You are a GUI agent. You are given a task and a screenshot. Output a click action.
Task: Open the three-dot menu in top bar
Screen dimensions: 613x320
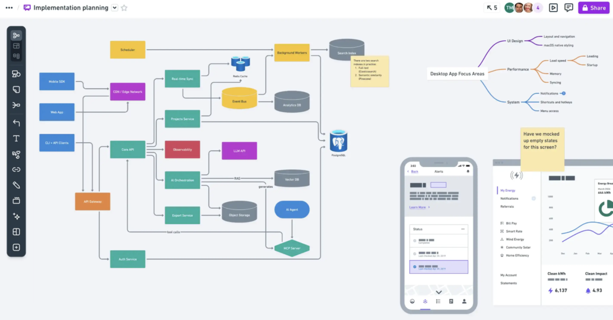point(9,8)
